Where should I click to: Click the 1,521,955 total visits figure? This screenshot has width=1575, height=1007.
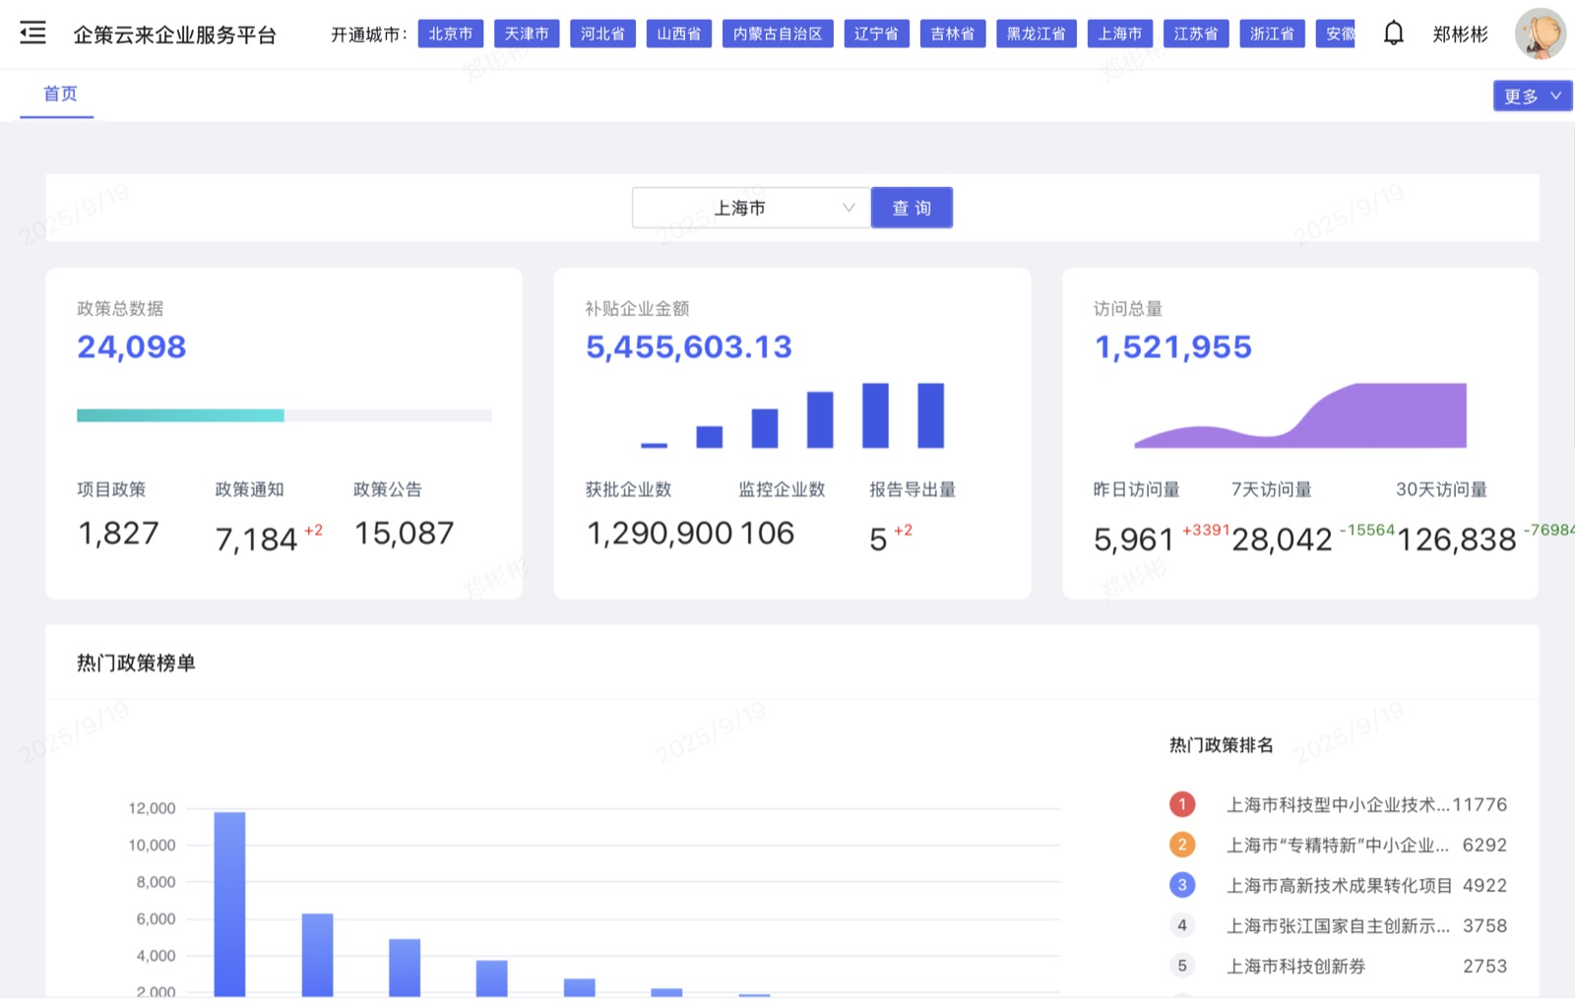click(x=1172, y=346)
